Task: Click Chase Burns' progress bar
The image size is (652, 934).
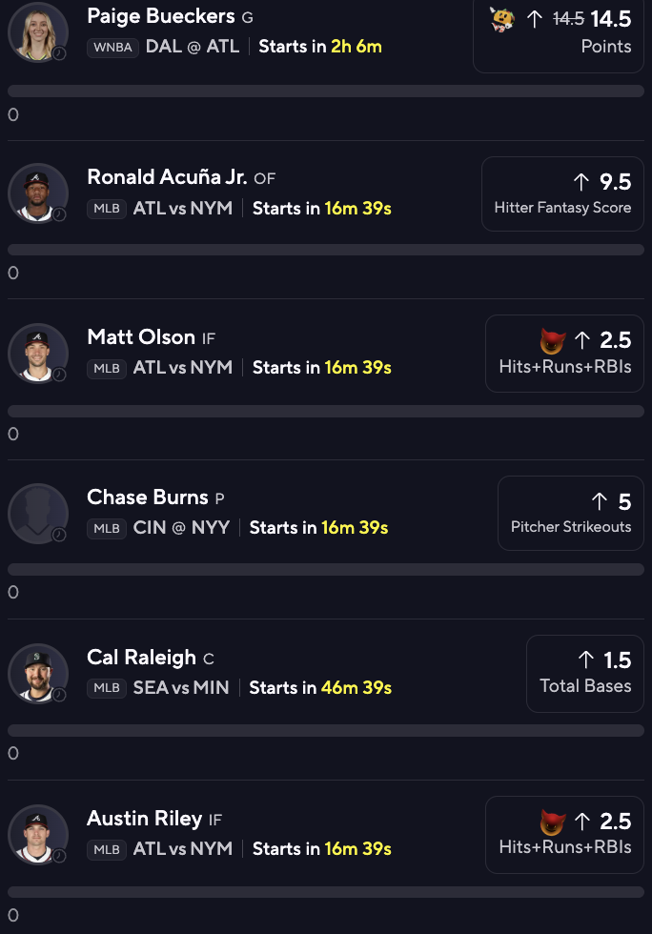Action: pos(326,569)
